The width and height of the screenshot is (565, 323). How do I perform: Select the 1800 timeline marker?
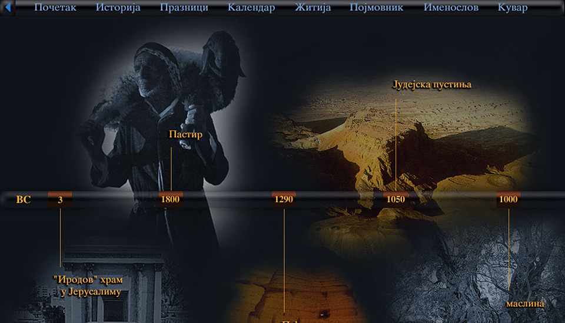(x=171, y=199)
